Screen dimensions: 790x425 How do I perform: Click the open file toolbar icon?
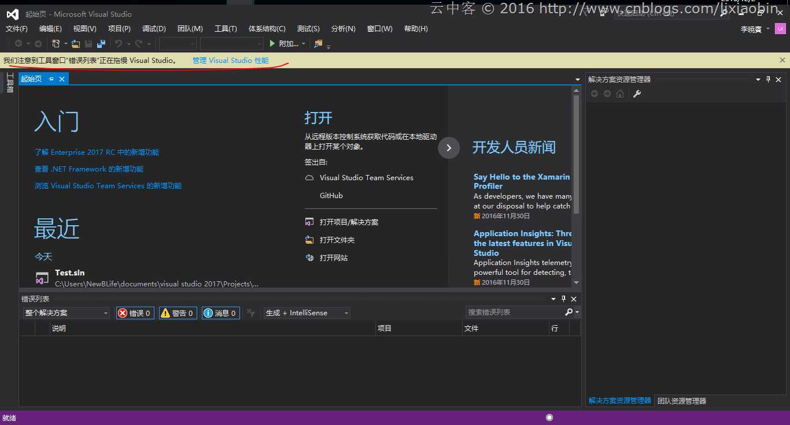pyautogui.click(x=76, y=44)
